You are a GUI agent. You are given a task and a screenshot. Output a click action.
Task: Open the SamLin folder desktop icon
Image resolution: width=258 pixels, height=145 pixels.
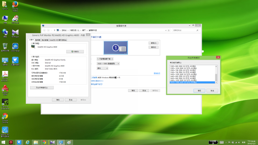point(5,5)
